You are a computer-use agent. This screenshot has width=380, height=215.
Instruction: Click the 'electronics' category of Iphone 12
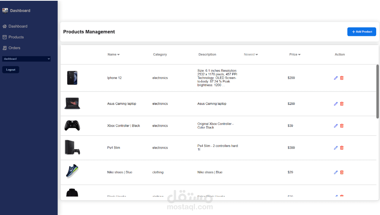(160, 78)
